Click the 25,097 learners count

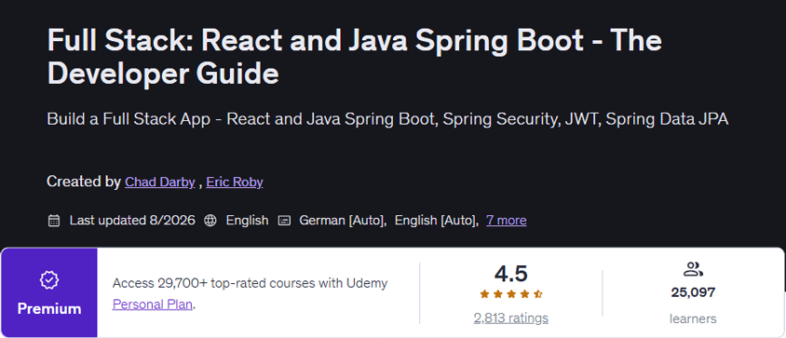click(x=693, y=292)
